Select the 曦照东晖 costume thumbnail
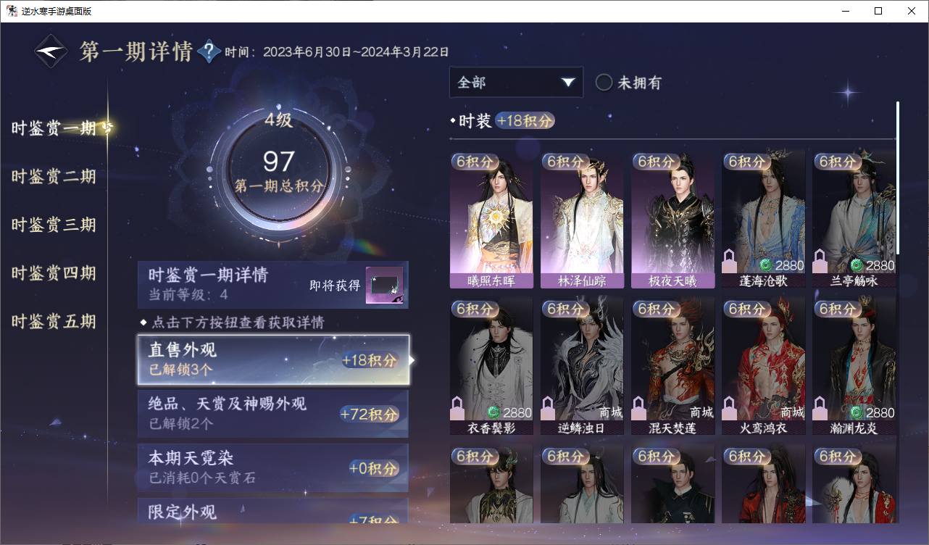This screenshot has height=545, width=929. 491,220
